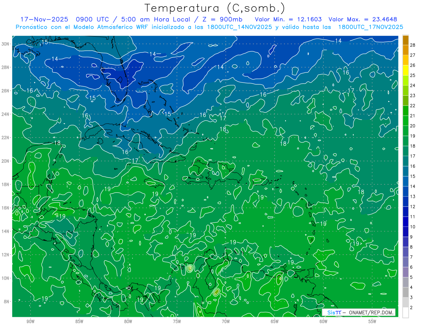This screenshot has height=326, width=422.
Task: Click the "18N" latitude axis label
Action: coord(6,184)
